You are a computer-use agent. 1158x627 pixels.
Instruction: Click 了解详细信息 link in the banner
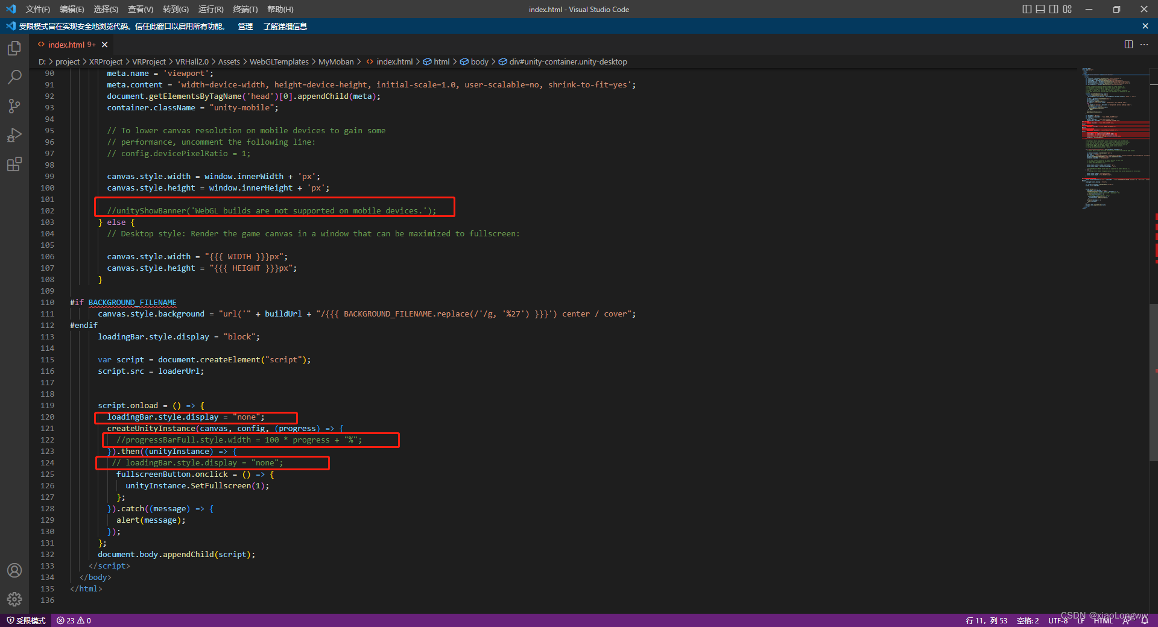pos(285,26)
